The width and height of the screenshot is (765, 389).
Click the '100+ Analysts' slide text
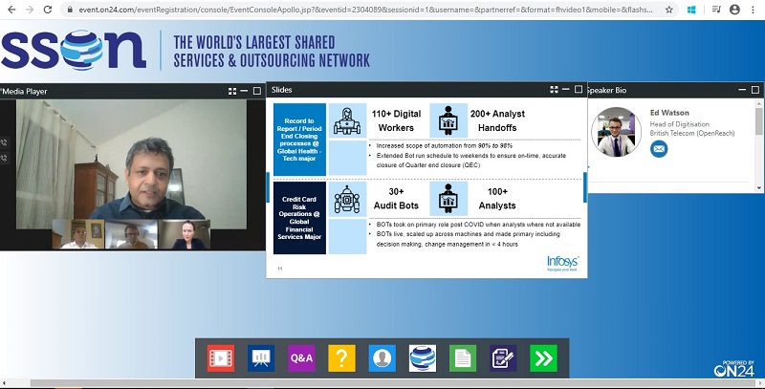pos(497,199)
